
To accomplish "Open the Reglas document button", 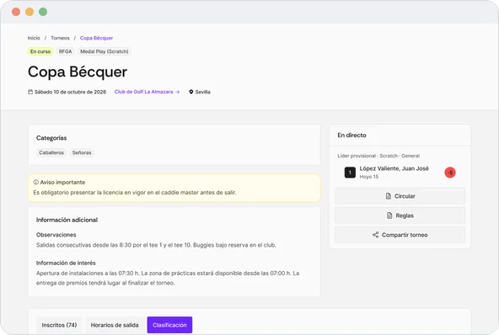I will 400,215.
